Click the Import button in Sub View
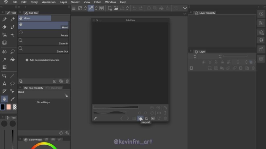 (x=140, y=118)
